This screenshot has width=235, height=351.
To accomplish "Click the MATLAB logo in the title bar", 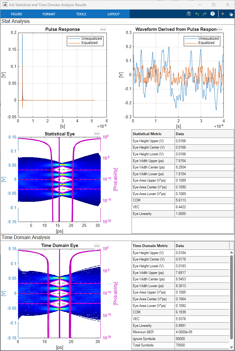I will pyautogui.click(x=5, y=5).
